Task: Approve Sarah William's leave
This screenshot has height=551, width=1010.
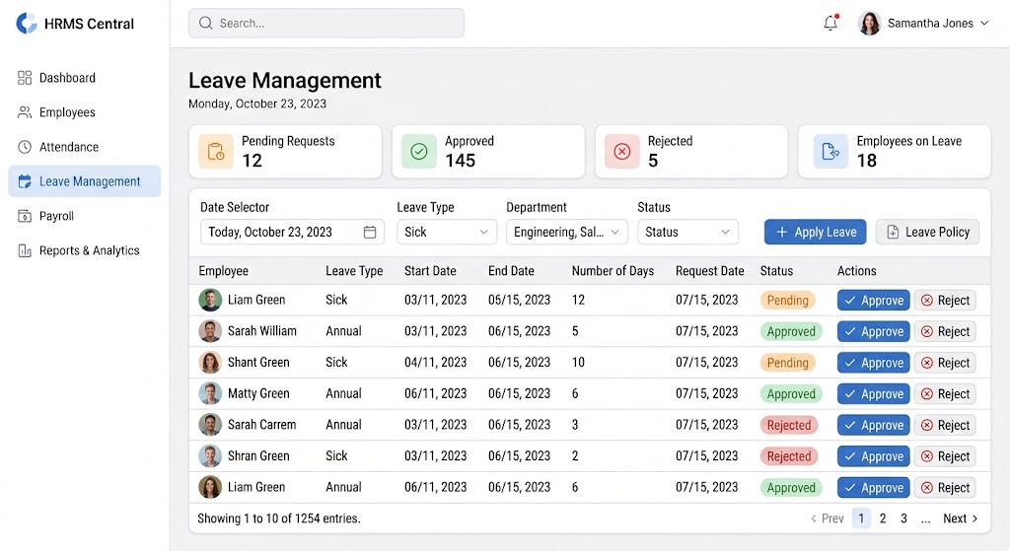Action: pos(874,331)
